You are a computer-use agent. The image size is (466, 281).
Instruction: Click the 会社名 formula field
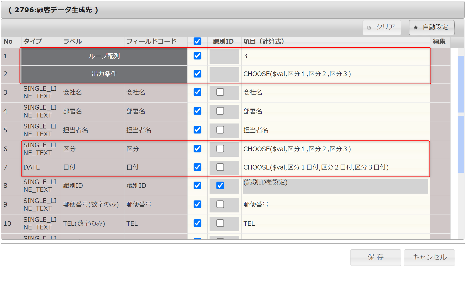tap(336, 92)
